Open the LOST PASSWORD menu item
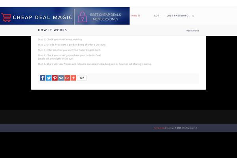 tap(177, 15)
